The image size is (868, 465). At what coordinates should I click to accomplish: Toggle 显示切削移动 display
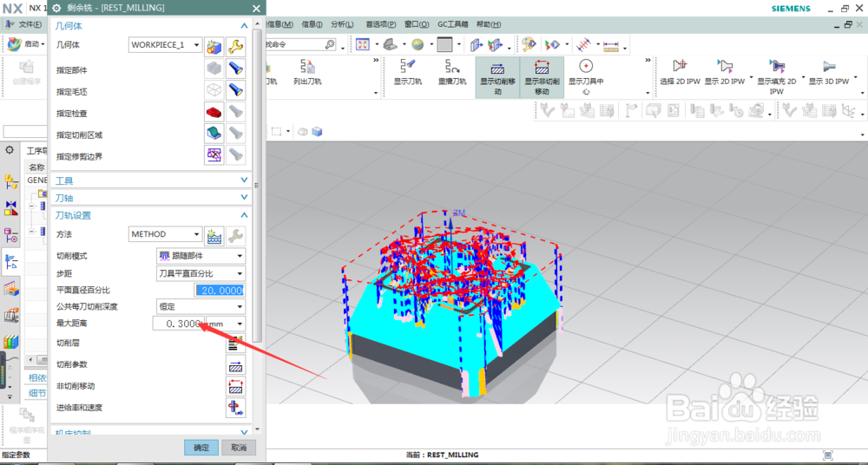pyautogui.click(x=497, y=77)
